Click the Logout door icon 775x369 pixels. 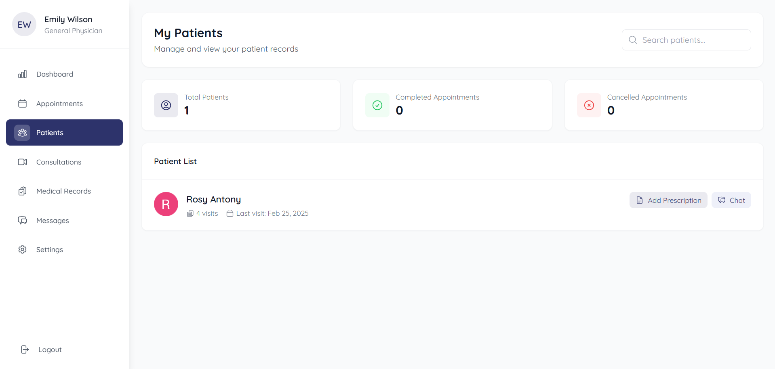tap(25, 350)
